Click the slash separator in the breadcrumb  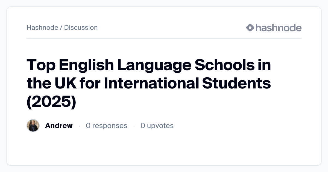pos(61,28)
